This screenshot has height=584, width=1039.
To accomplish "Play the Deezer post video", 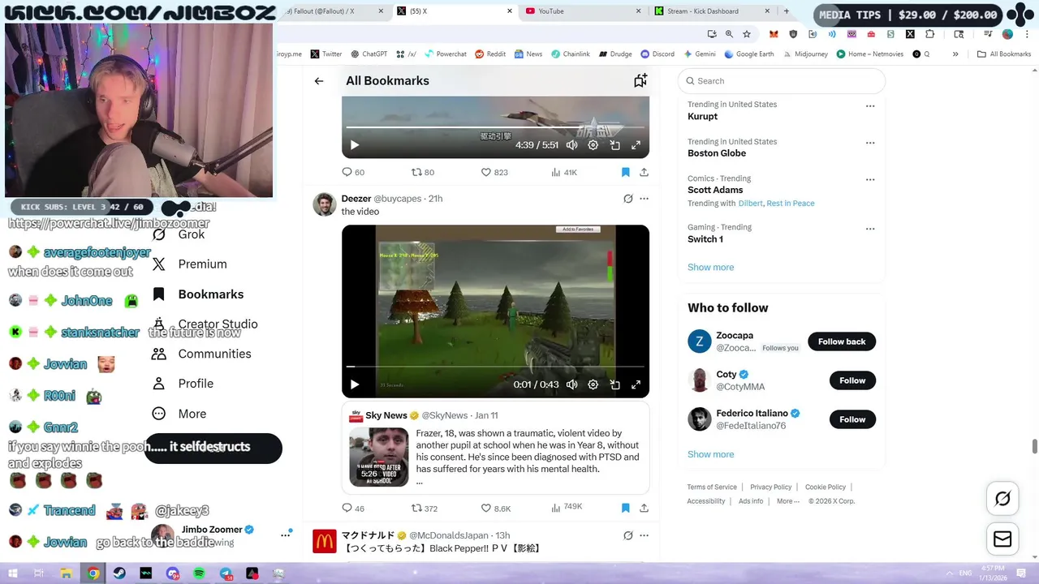I will (x=354, y=384).
